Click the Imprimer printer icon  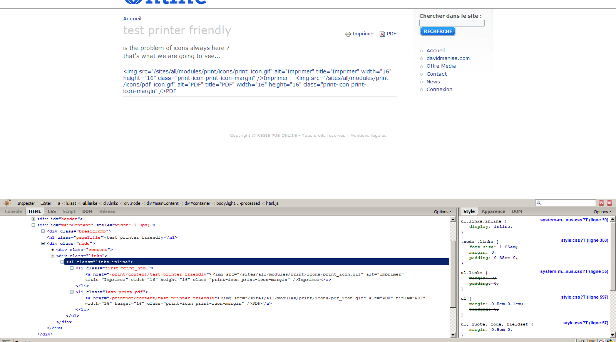click(x=348, y=34)
